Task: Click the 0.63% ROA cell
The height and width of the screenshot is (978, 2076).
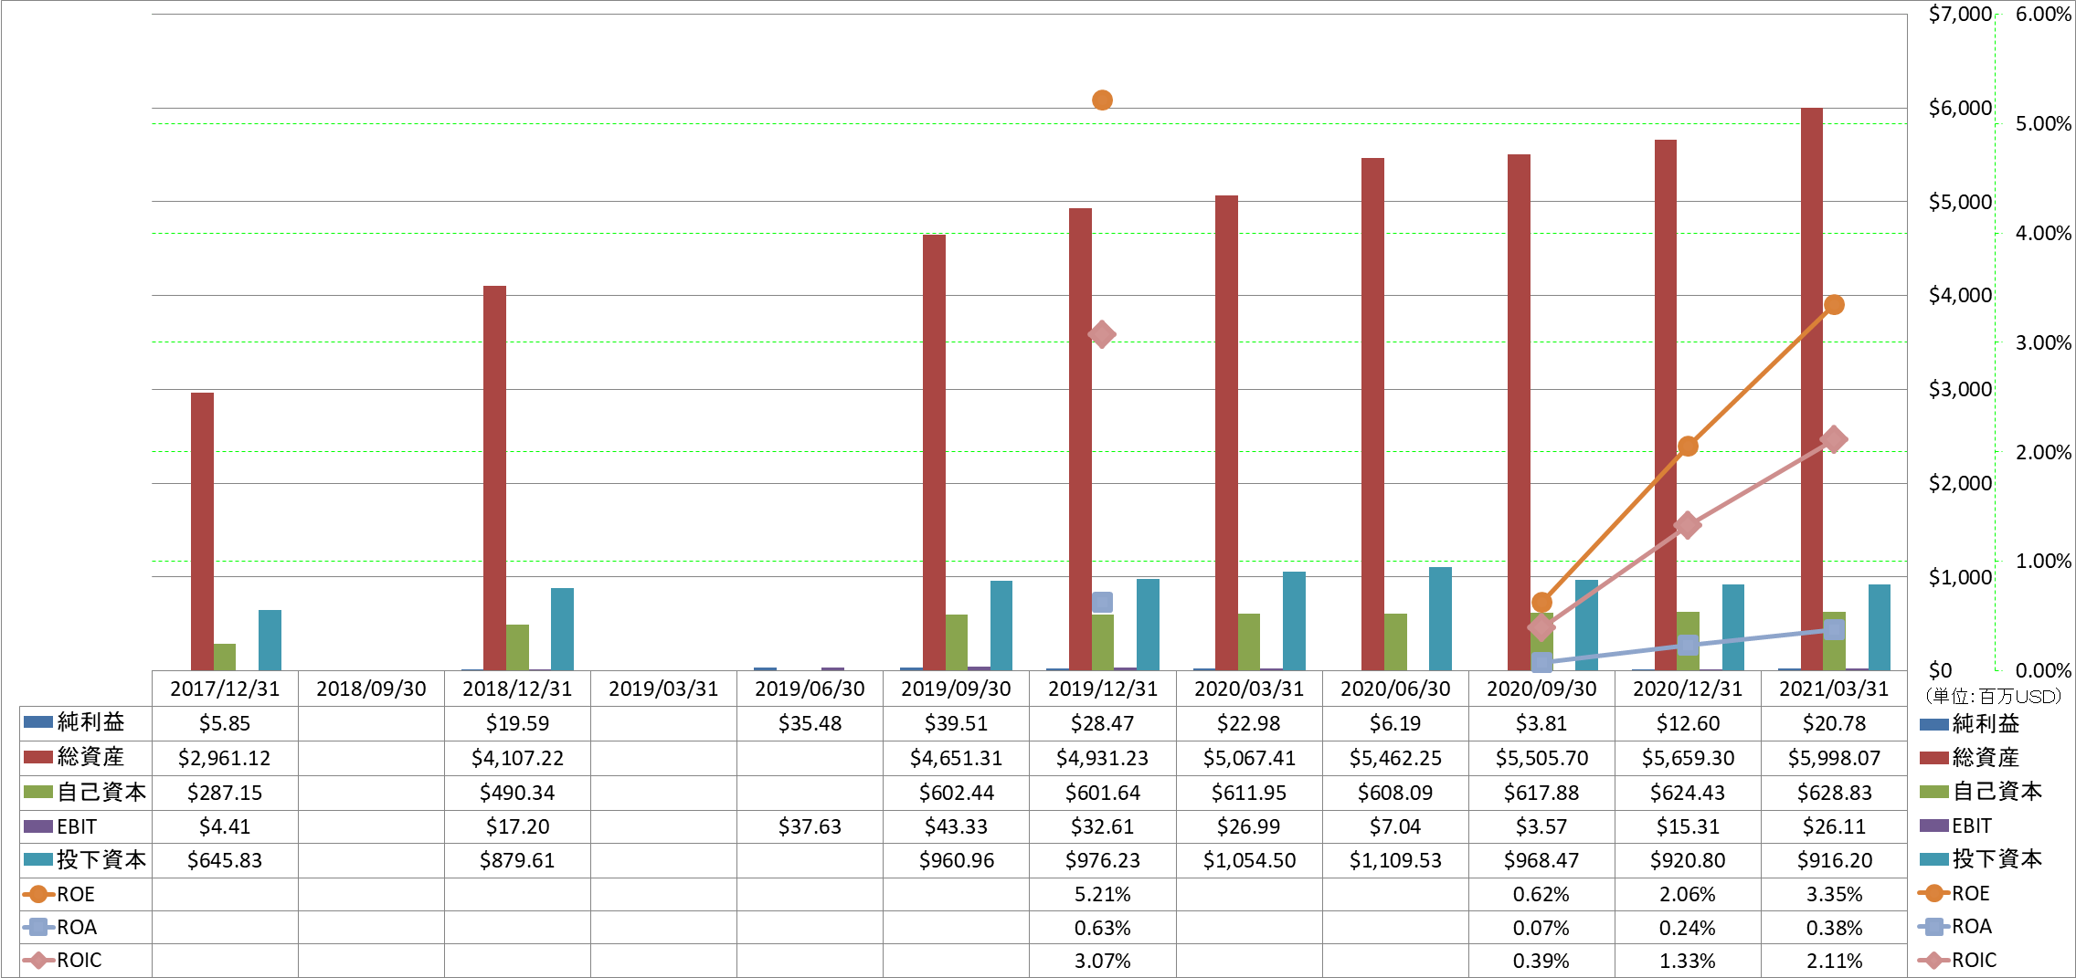Action: (1103, 928)
